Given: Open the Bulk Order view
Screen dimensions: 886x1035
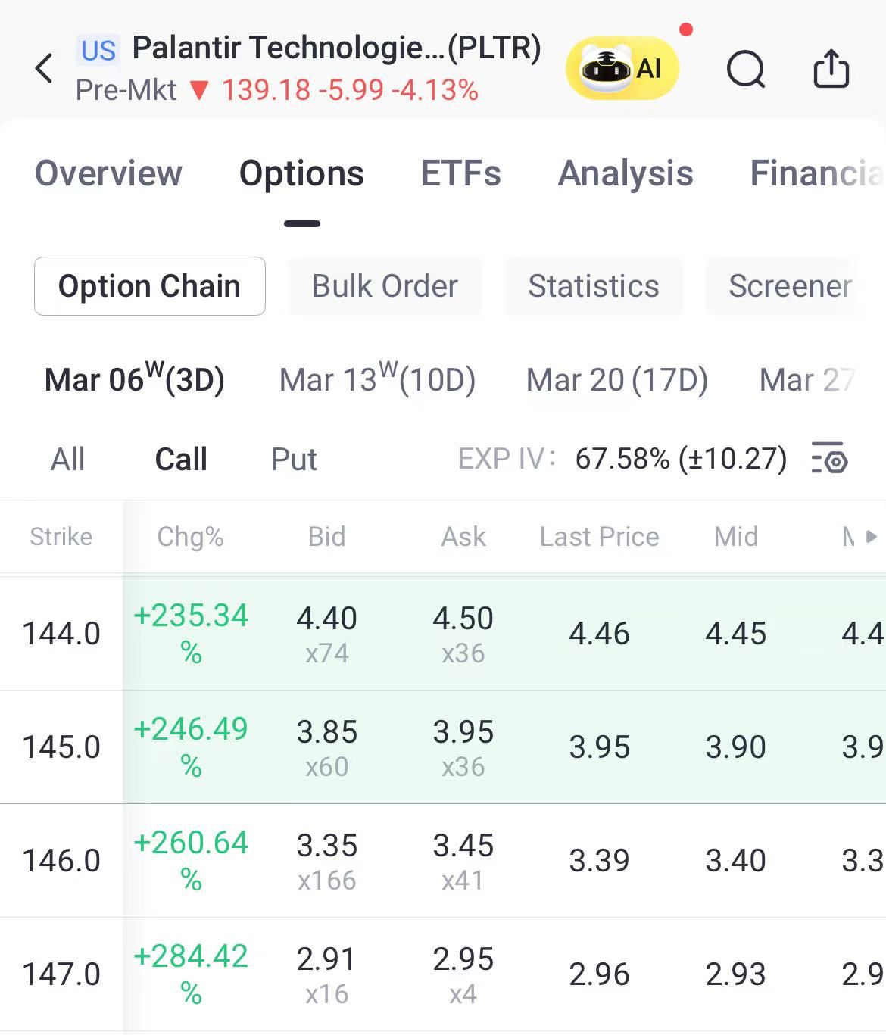Looking at the screenshot, I should [385, 286].
